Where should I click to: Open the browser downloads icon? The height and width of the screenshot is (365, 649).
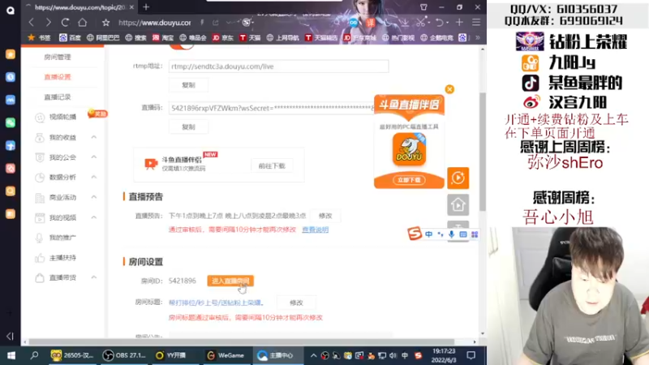(x=405, y=23)
